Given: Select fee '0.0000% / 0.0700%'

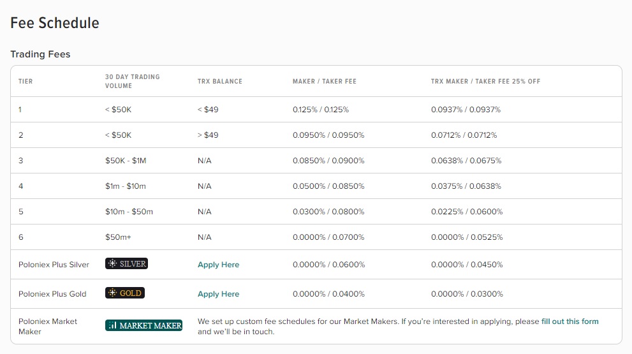Looking at the screenshot, I should click(328, 237).
